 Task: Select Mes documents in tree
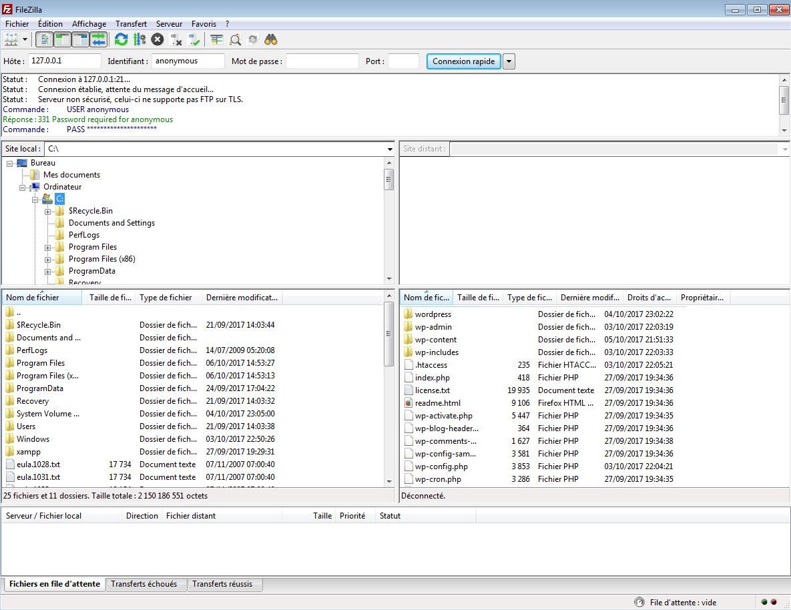tap(71, 175)
